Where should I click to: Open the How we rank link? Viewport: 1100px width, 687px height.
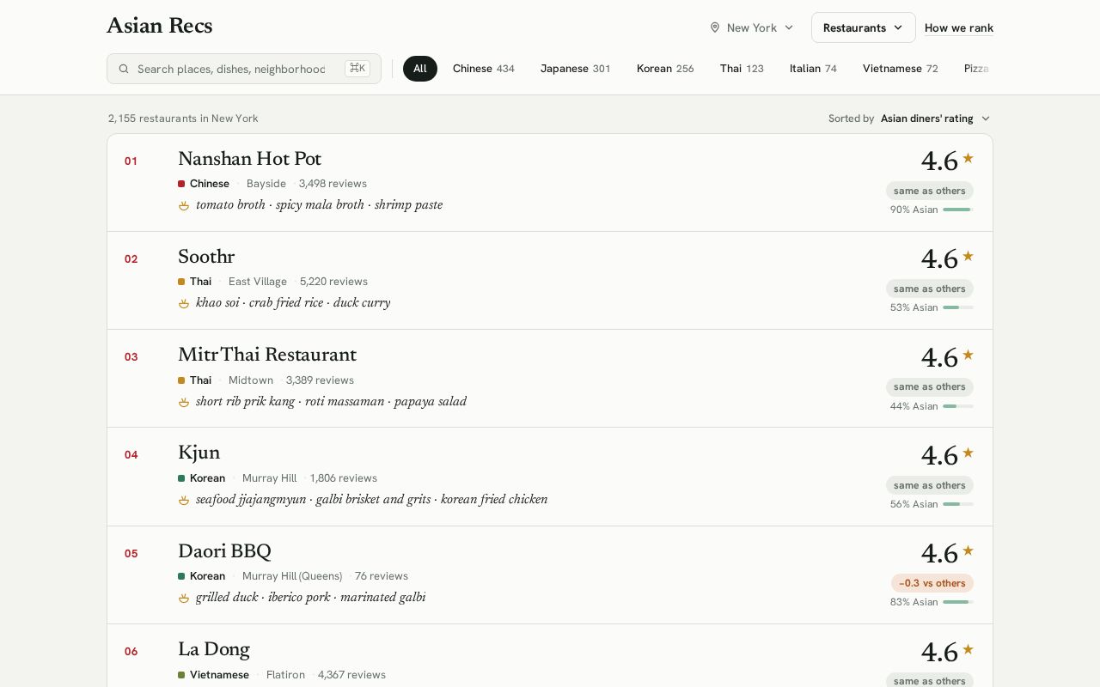[x=959, y=27]
